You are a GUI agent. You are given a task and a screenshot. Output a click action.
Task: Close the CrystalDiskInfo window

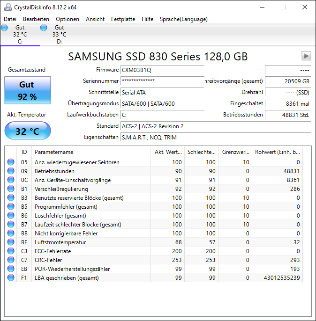coord(305,7)
